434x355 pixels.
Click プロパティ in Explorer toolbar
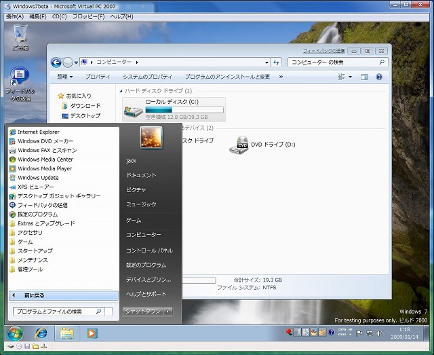tap(97, 77)
